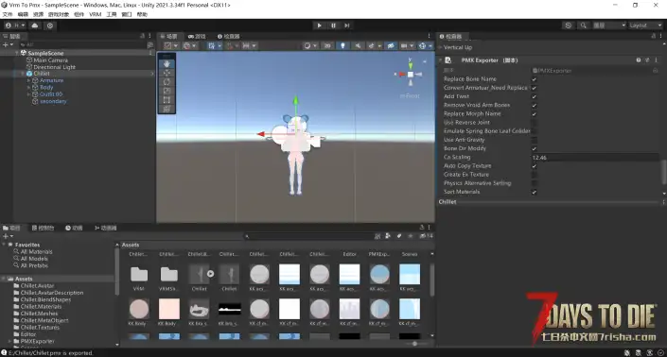Open PMX Exporter component help icon
The width and height of the screenshot is (667, 357).
639,60
